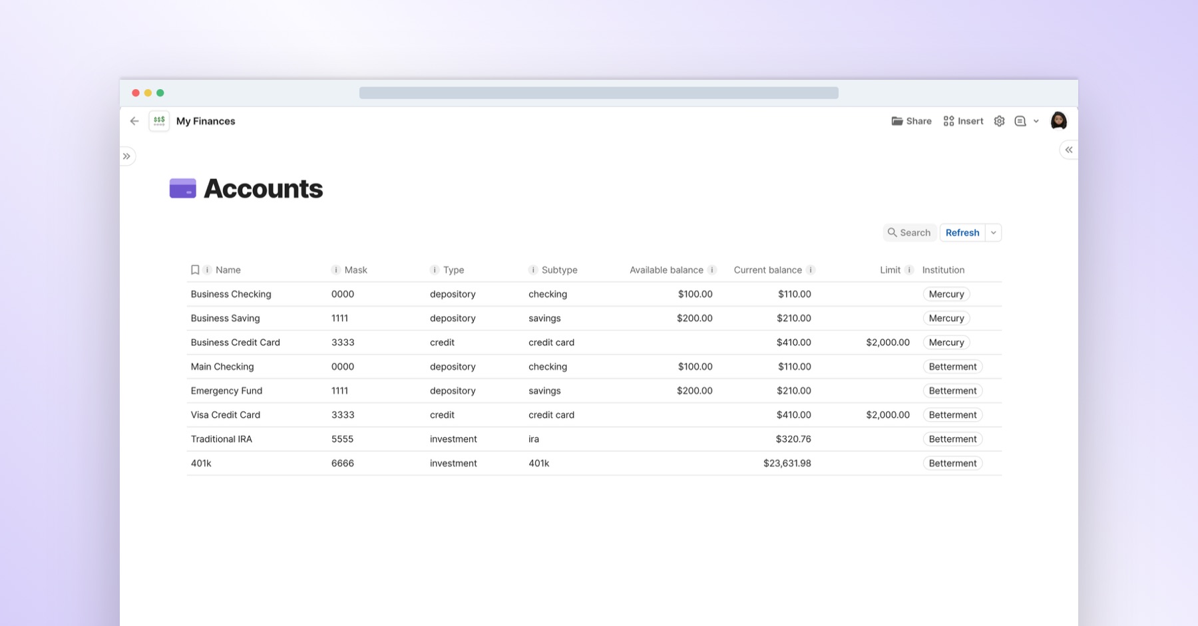1198x626 pixels.
Task: Click the back arrow icon
Action: [x=134, y=121]
